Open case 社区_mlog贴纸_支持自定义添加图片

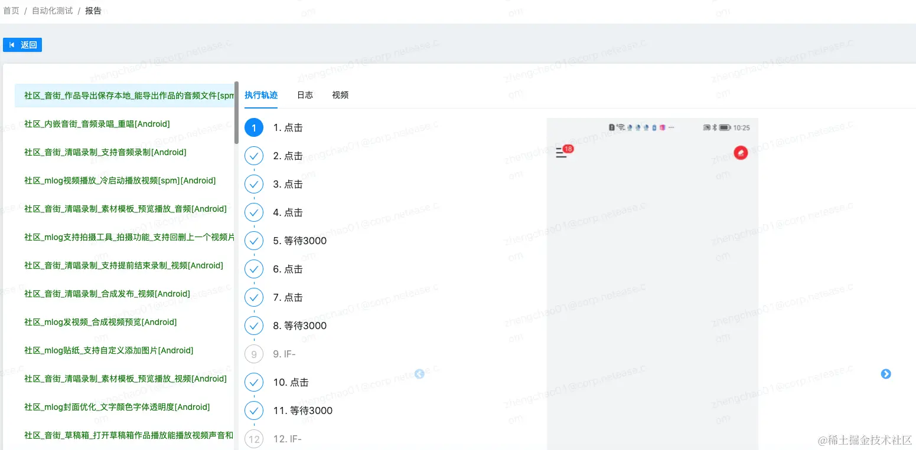click(109, 350)
